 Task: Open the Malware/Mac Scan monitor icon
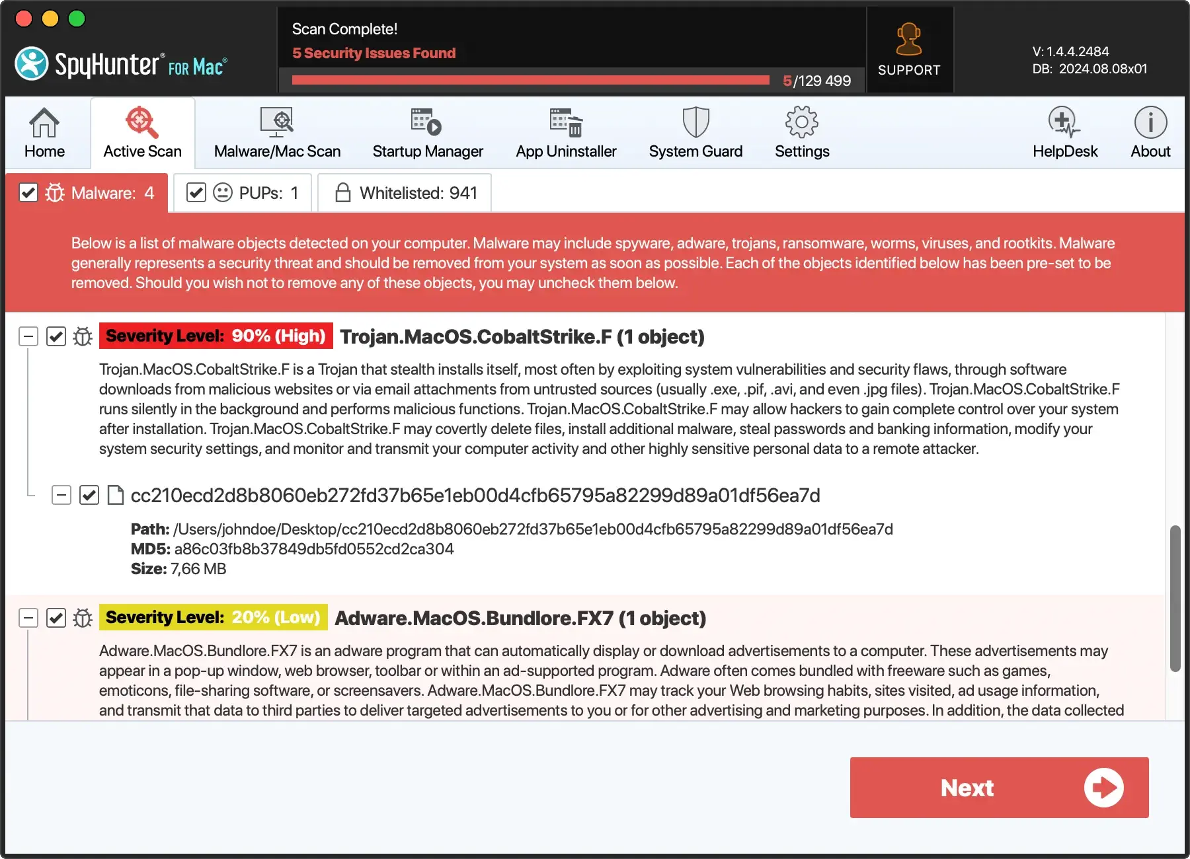(x=277, y=122)
